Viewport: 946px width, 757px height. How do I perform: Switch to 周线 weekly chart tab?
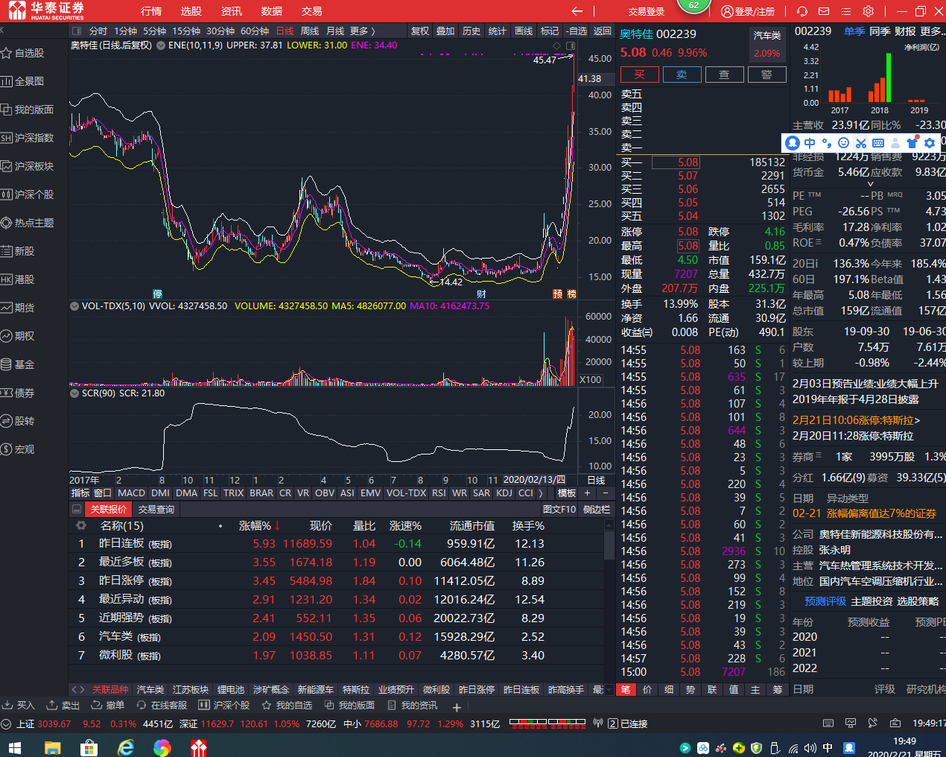309,31
